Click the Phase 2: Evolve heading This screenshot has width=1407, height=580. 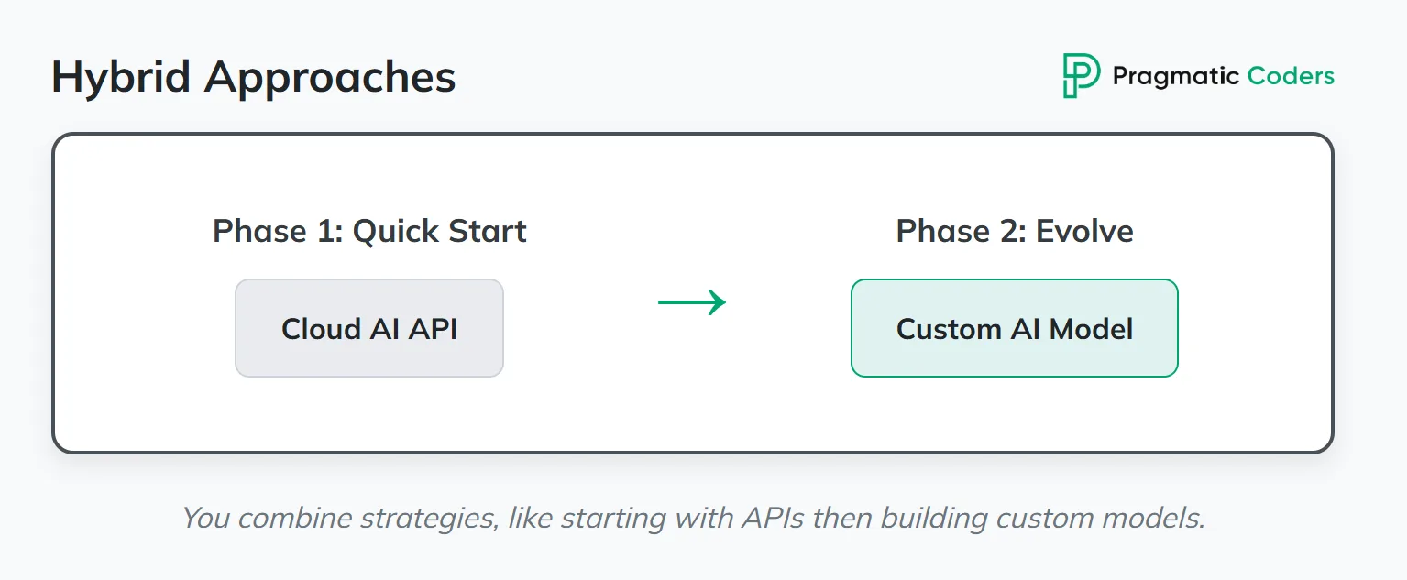point(1014,231)
